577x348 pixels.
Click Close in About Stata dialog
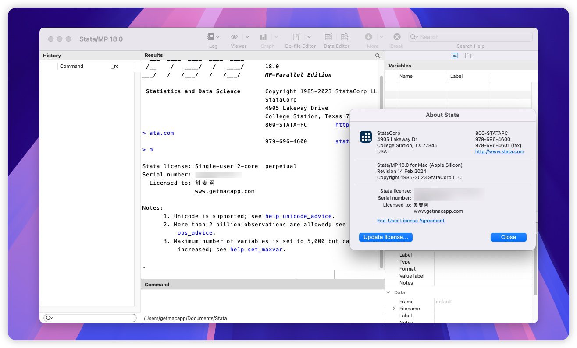point(509,237)
